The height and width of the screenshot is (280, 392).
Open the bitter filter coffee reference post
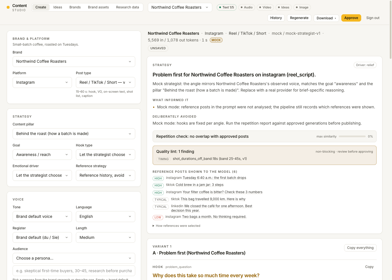tap(223, 192)
